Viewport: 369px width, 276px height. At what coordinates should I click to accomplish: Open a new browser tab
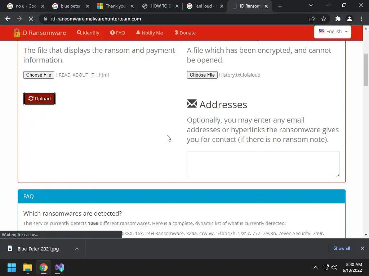(x=280, y=6)
